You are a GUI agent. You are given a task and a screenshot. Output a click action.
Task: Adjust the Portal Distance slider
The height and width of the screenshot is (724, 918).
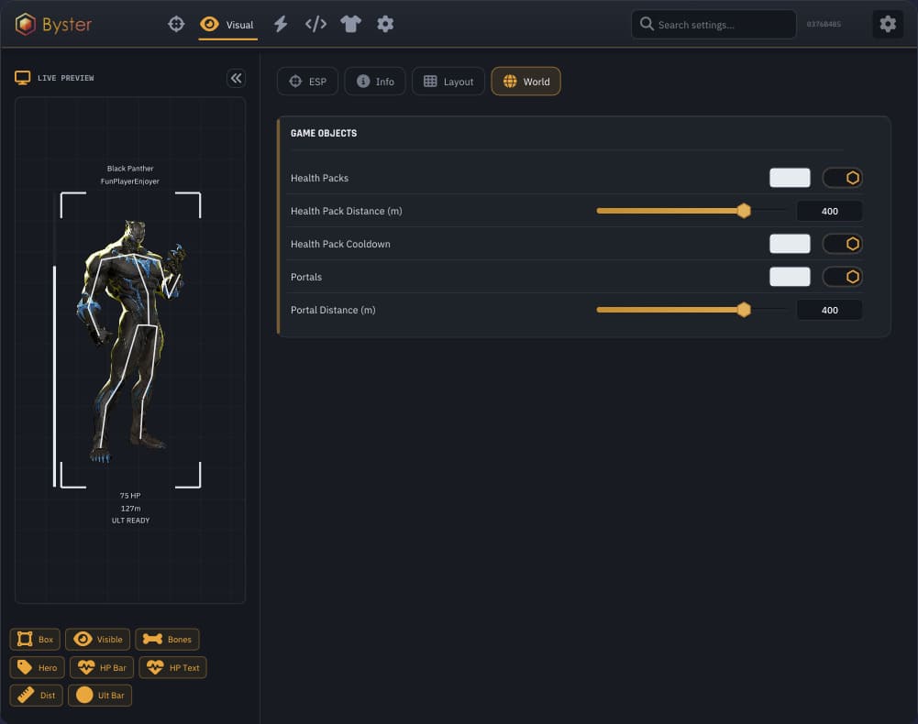(x=691, y=310)
